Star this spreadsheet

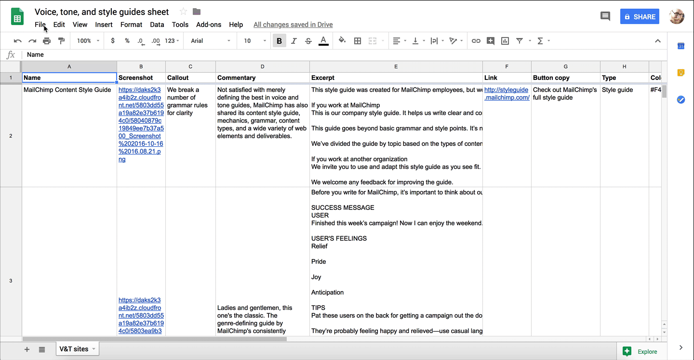pyautogui.click(x=183, y=12)
